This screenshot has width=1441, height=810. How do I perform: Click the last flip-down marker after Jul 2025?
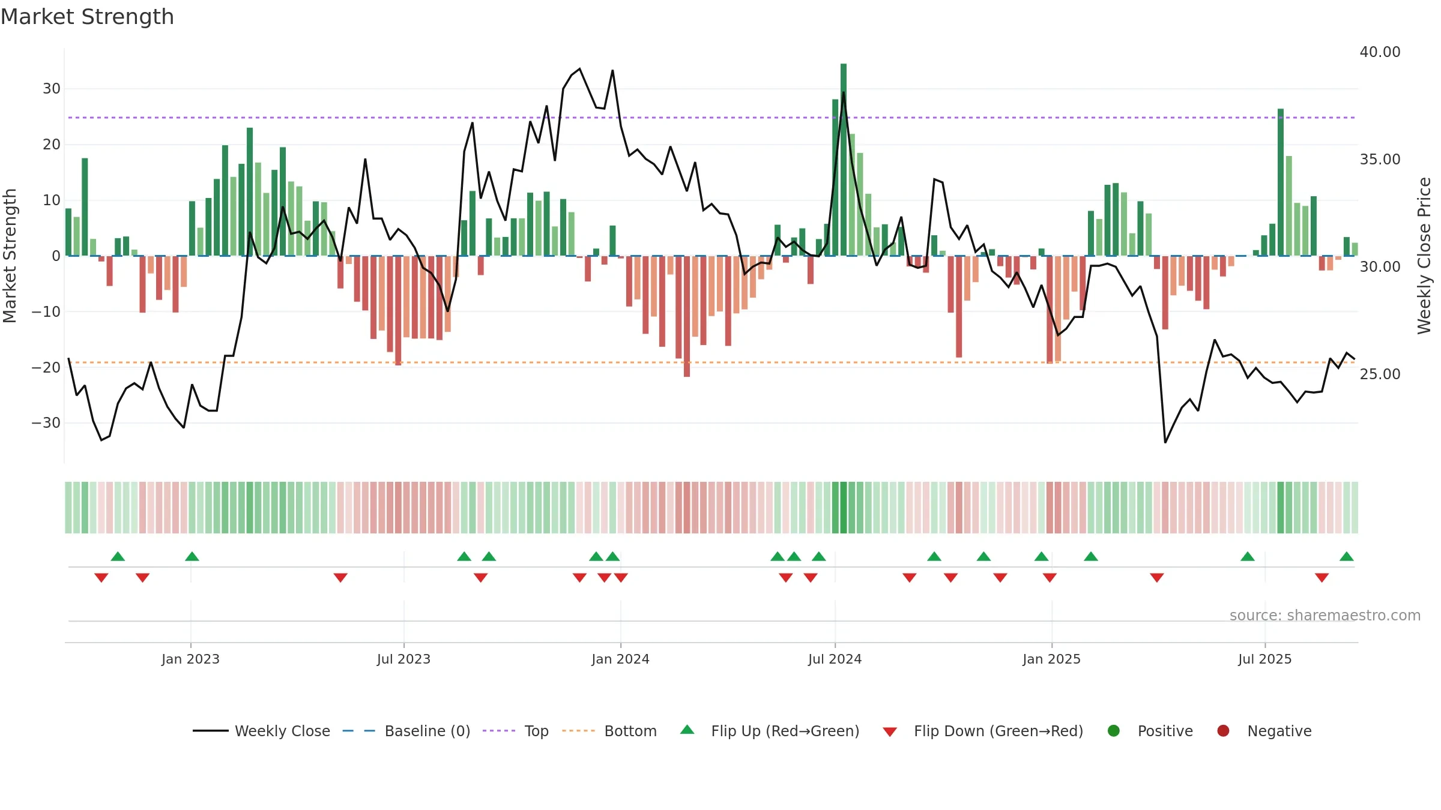pyautogui.click(x=1322, y=578)
